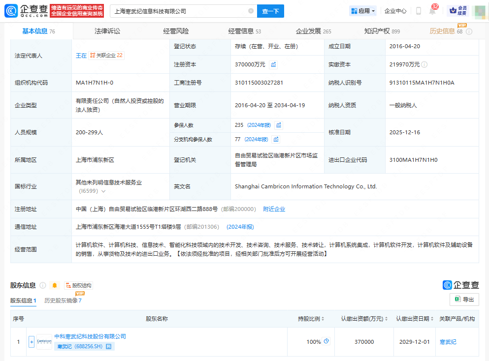Click the 注册资本 trend chart icon

[x=273, y=64]
